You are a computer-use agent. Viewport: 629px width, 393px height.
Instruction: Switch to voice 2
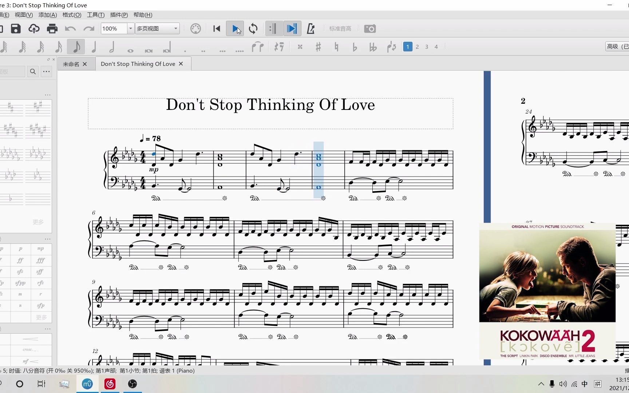click(417, 47)
